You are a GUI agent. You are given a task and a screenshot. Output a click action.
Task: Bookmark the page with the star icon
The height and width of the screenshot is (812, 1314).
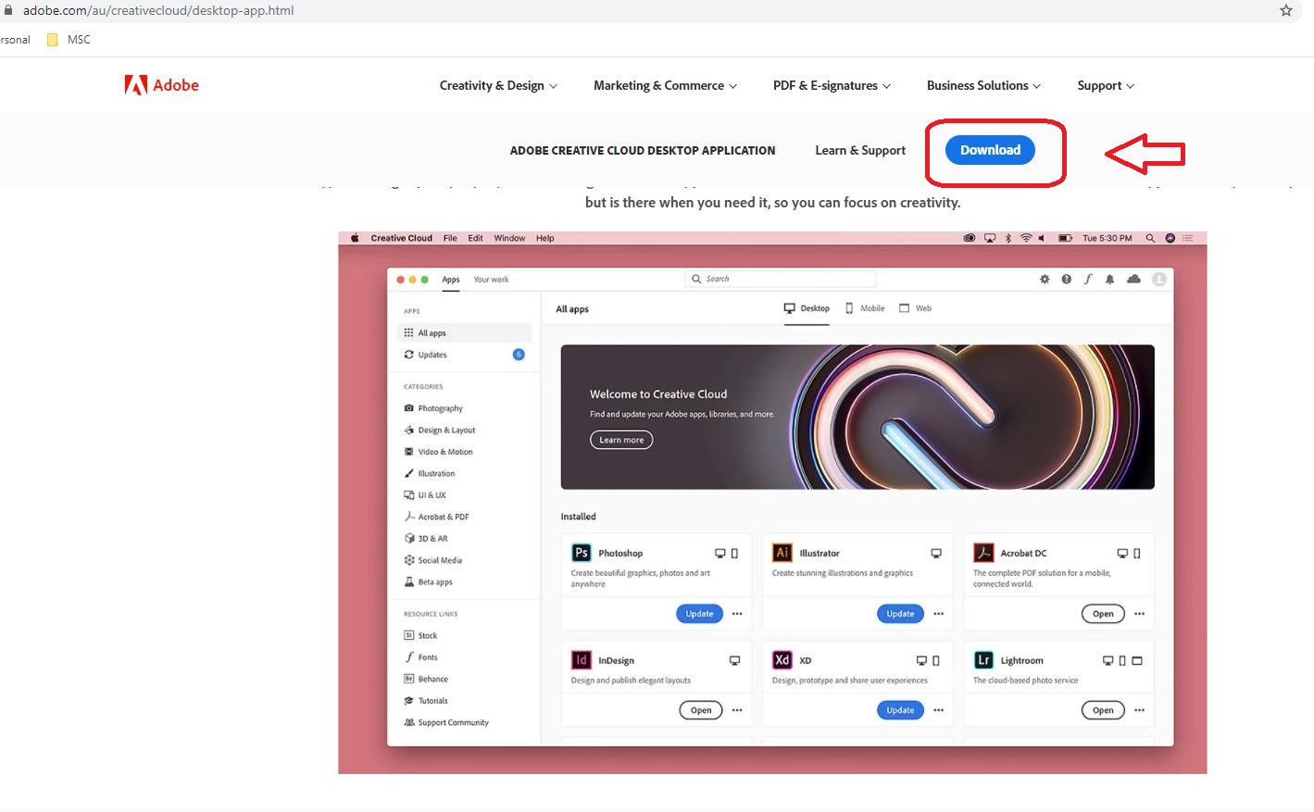tap(1285, 11)
